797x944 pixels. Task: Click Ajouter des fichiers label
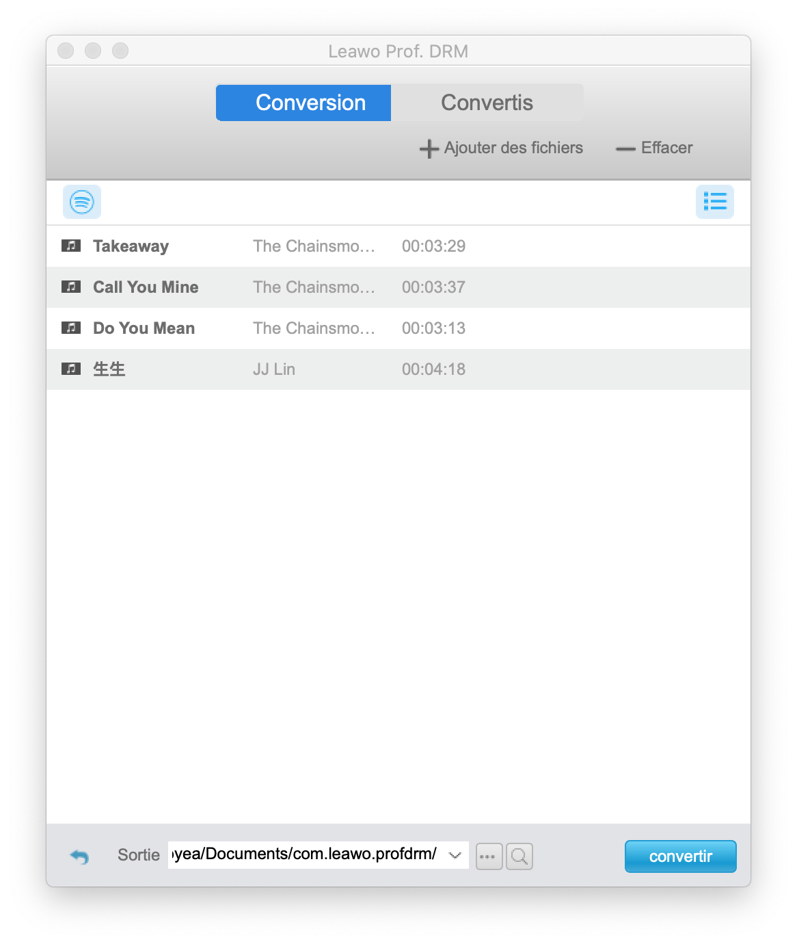[513, 148]
